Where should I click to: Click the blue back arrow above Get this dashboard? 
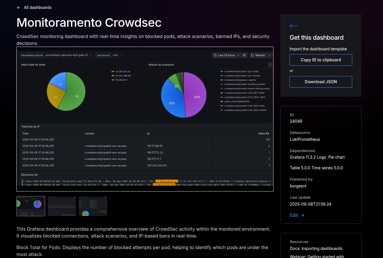tap(293, 26)
